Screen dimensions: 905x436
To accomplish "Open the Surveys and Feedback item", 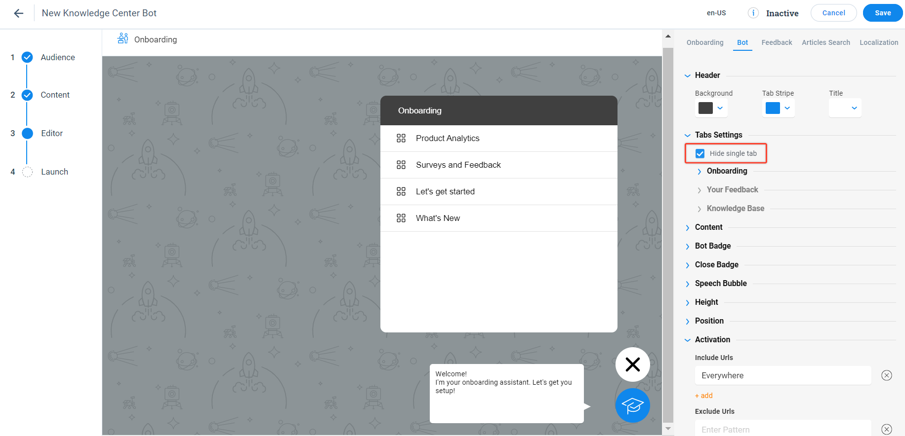I will (x=499, y=165).
